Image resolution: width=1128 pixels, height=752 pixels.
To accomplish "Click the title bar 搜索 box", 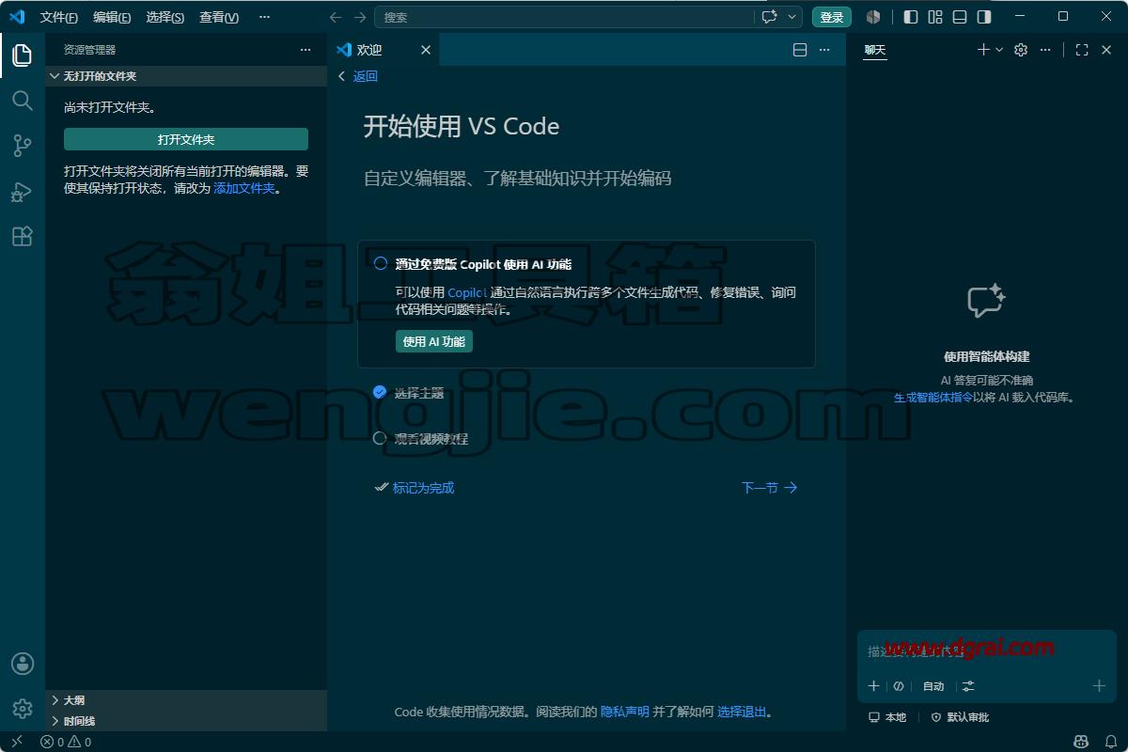I will 566,17.
